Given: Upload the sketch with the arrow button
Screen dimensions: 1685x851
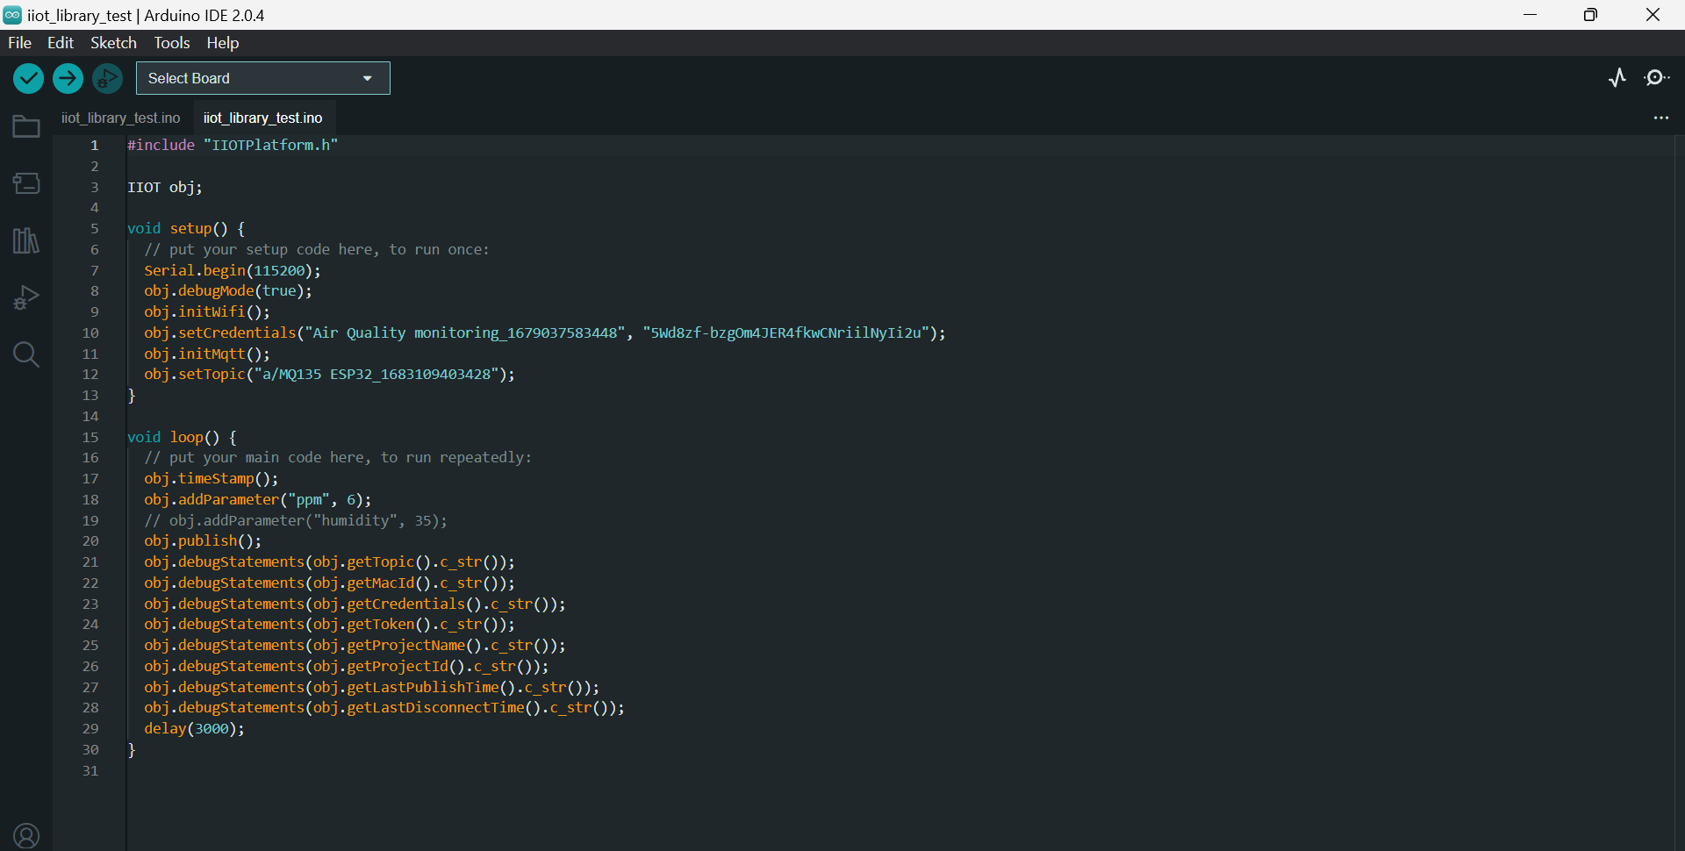Looking at the screenshot, I should (x=68, y=79).
